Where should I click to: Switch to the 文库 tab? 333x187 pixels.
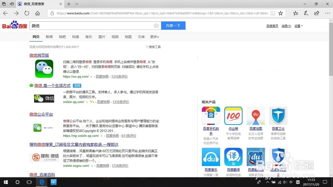(x=141, y=37)
